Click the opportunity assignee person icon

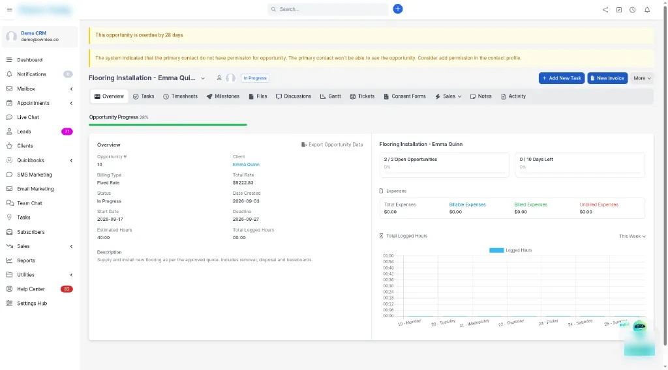click(219, 78)
